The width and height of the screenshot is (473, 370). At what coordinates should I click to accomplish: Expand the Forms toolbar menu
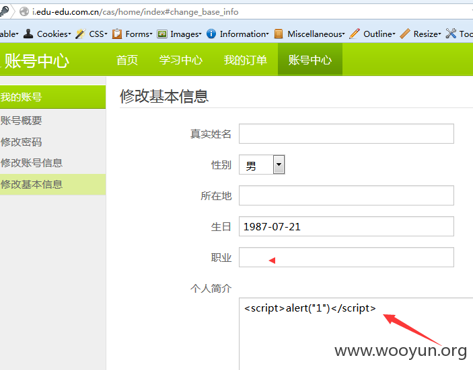[139, 34]
